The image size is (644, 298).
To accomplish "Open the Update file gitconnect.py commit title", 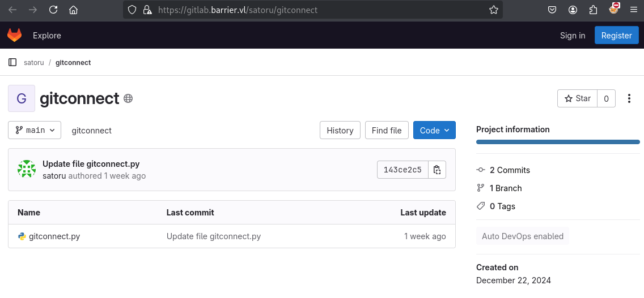I will 91,164.
